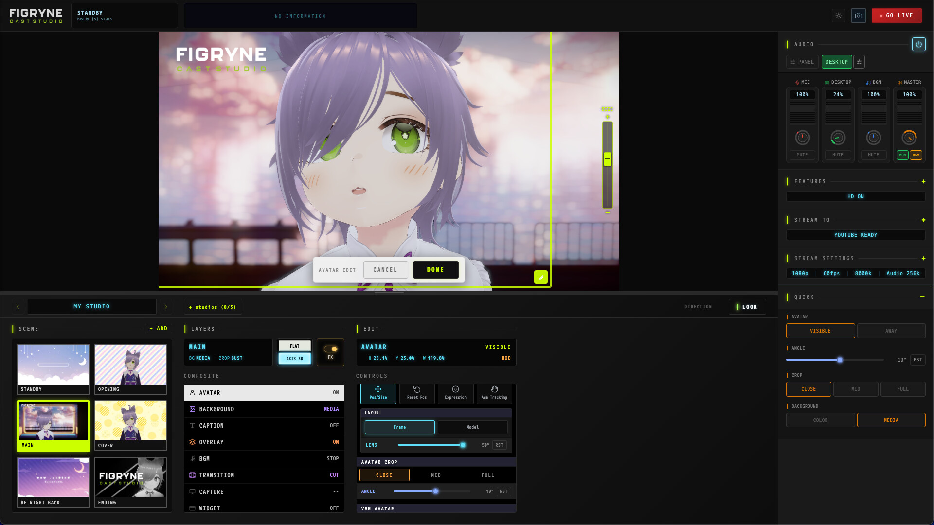
Task: Choose the Model layout tab
Action: [473, 427]
